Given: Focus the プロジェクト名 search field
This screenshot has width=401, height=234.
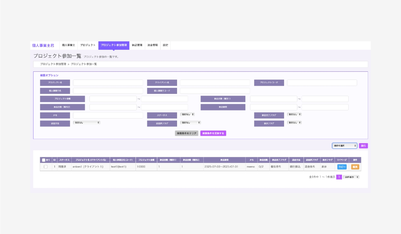Looking at the screenshot, I should click(108, 83).
